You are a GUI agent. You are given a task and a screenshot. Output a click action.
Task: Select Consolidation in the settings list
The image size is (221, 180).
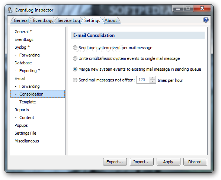click(38, 94)
